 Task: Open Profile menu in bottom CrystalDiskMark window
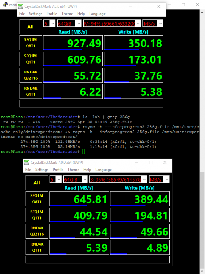(58, 170)
